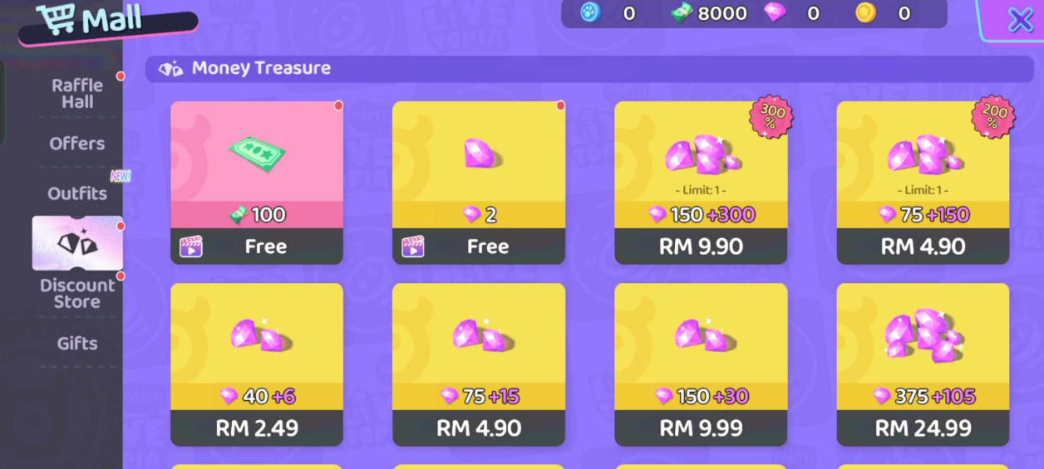Tap the video ad icon on the 100 cash offer
The image size is (1044, 469).
click(x=191, y=247)
